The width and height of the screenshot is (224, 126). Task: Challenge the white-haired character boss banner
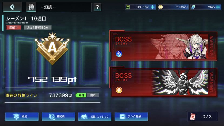(164, 46)
